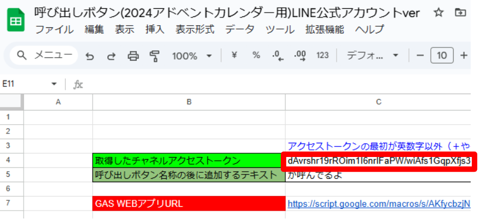The image size is (480, 221).
Task: Select the access token cell dAvrshr19rROim...
Action: point(378,161)
